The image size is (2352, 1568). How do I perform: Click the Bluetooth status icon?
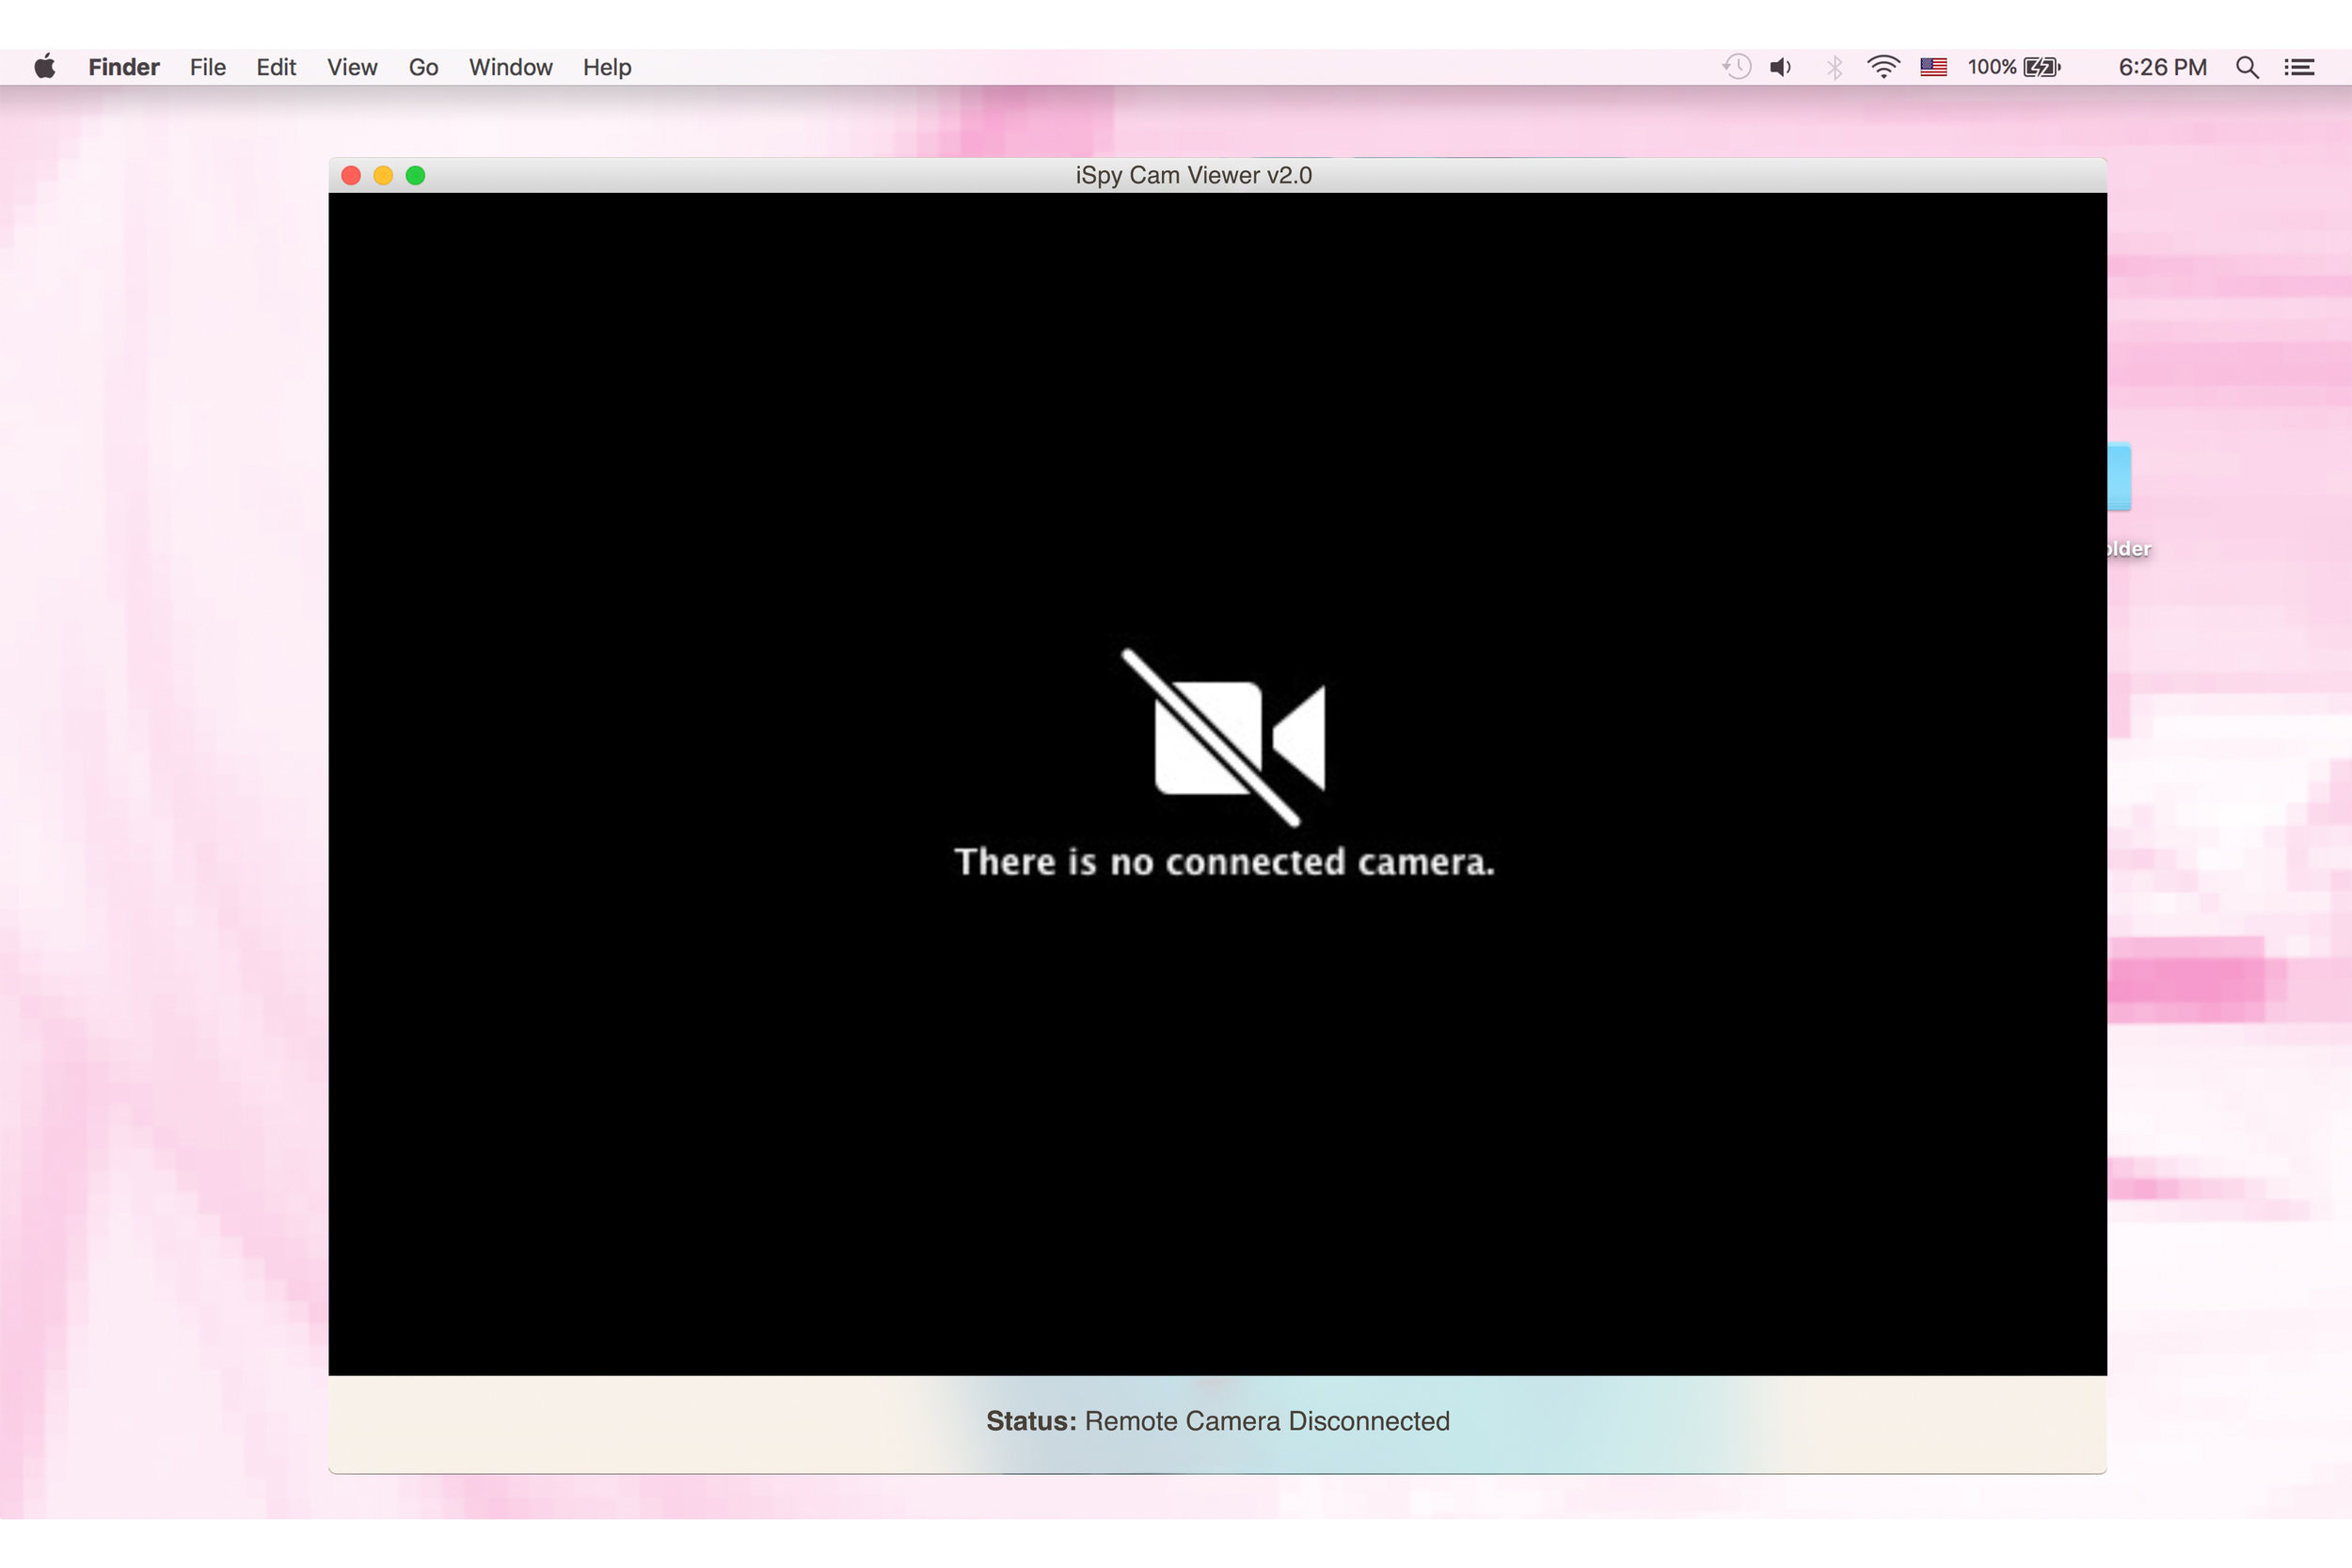(1834, 67)
